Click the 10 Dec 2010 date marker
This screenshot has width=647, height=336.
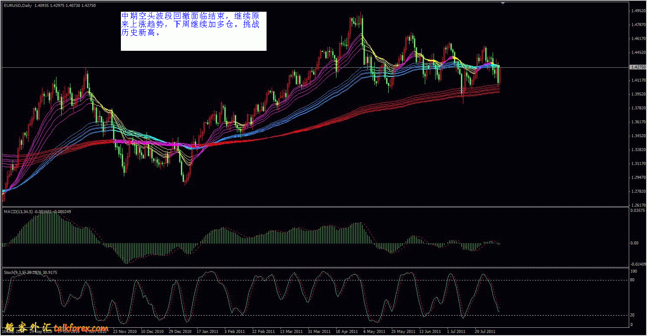click(x=153, y=331)
